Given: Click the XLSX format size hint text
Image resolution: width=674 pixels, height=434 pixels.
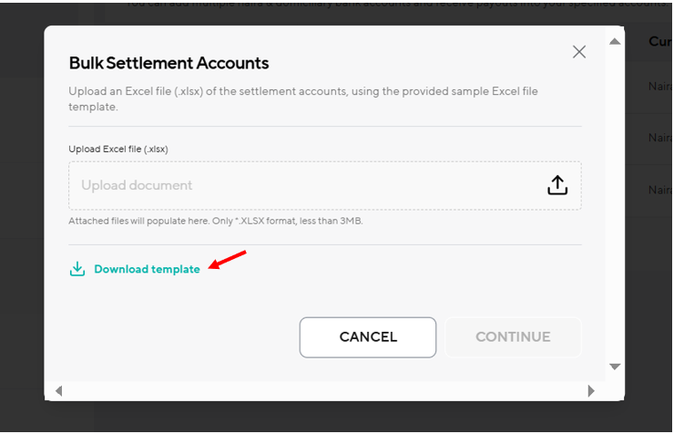Looking at the screenshot, I should (x=216, y=221).
